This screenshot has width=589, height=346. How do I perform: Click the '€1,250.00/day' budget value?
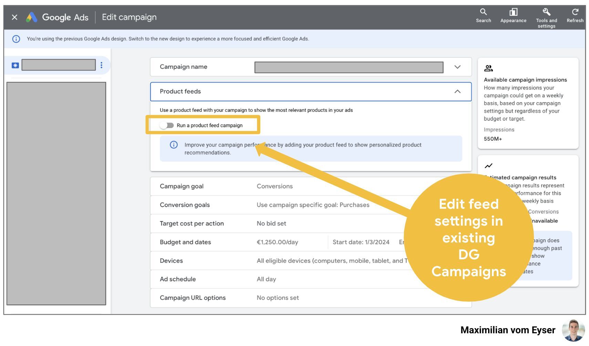point(277,242)
